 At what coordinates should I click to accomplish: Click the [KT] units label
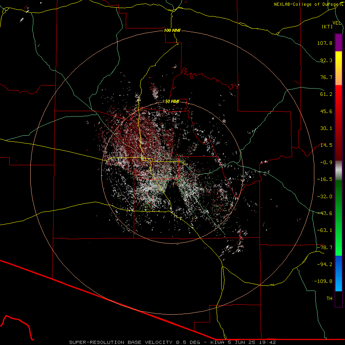click(327, 26)
